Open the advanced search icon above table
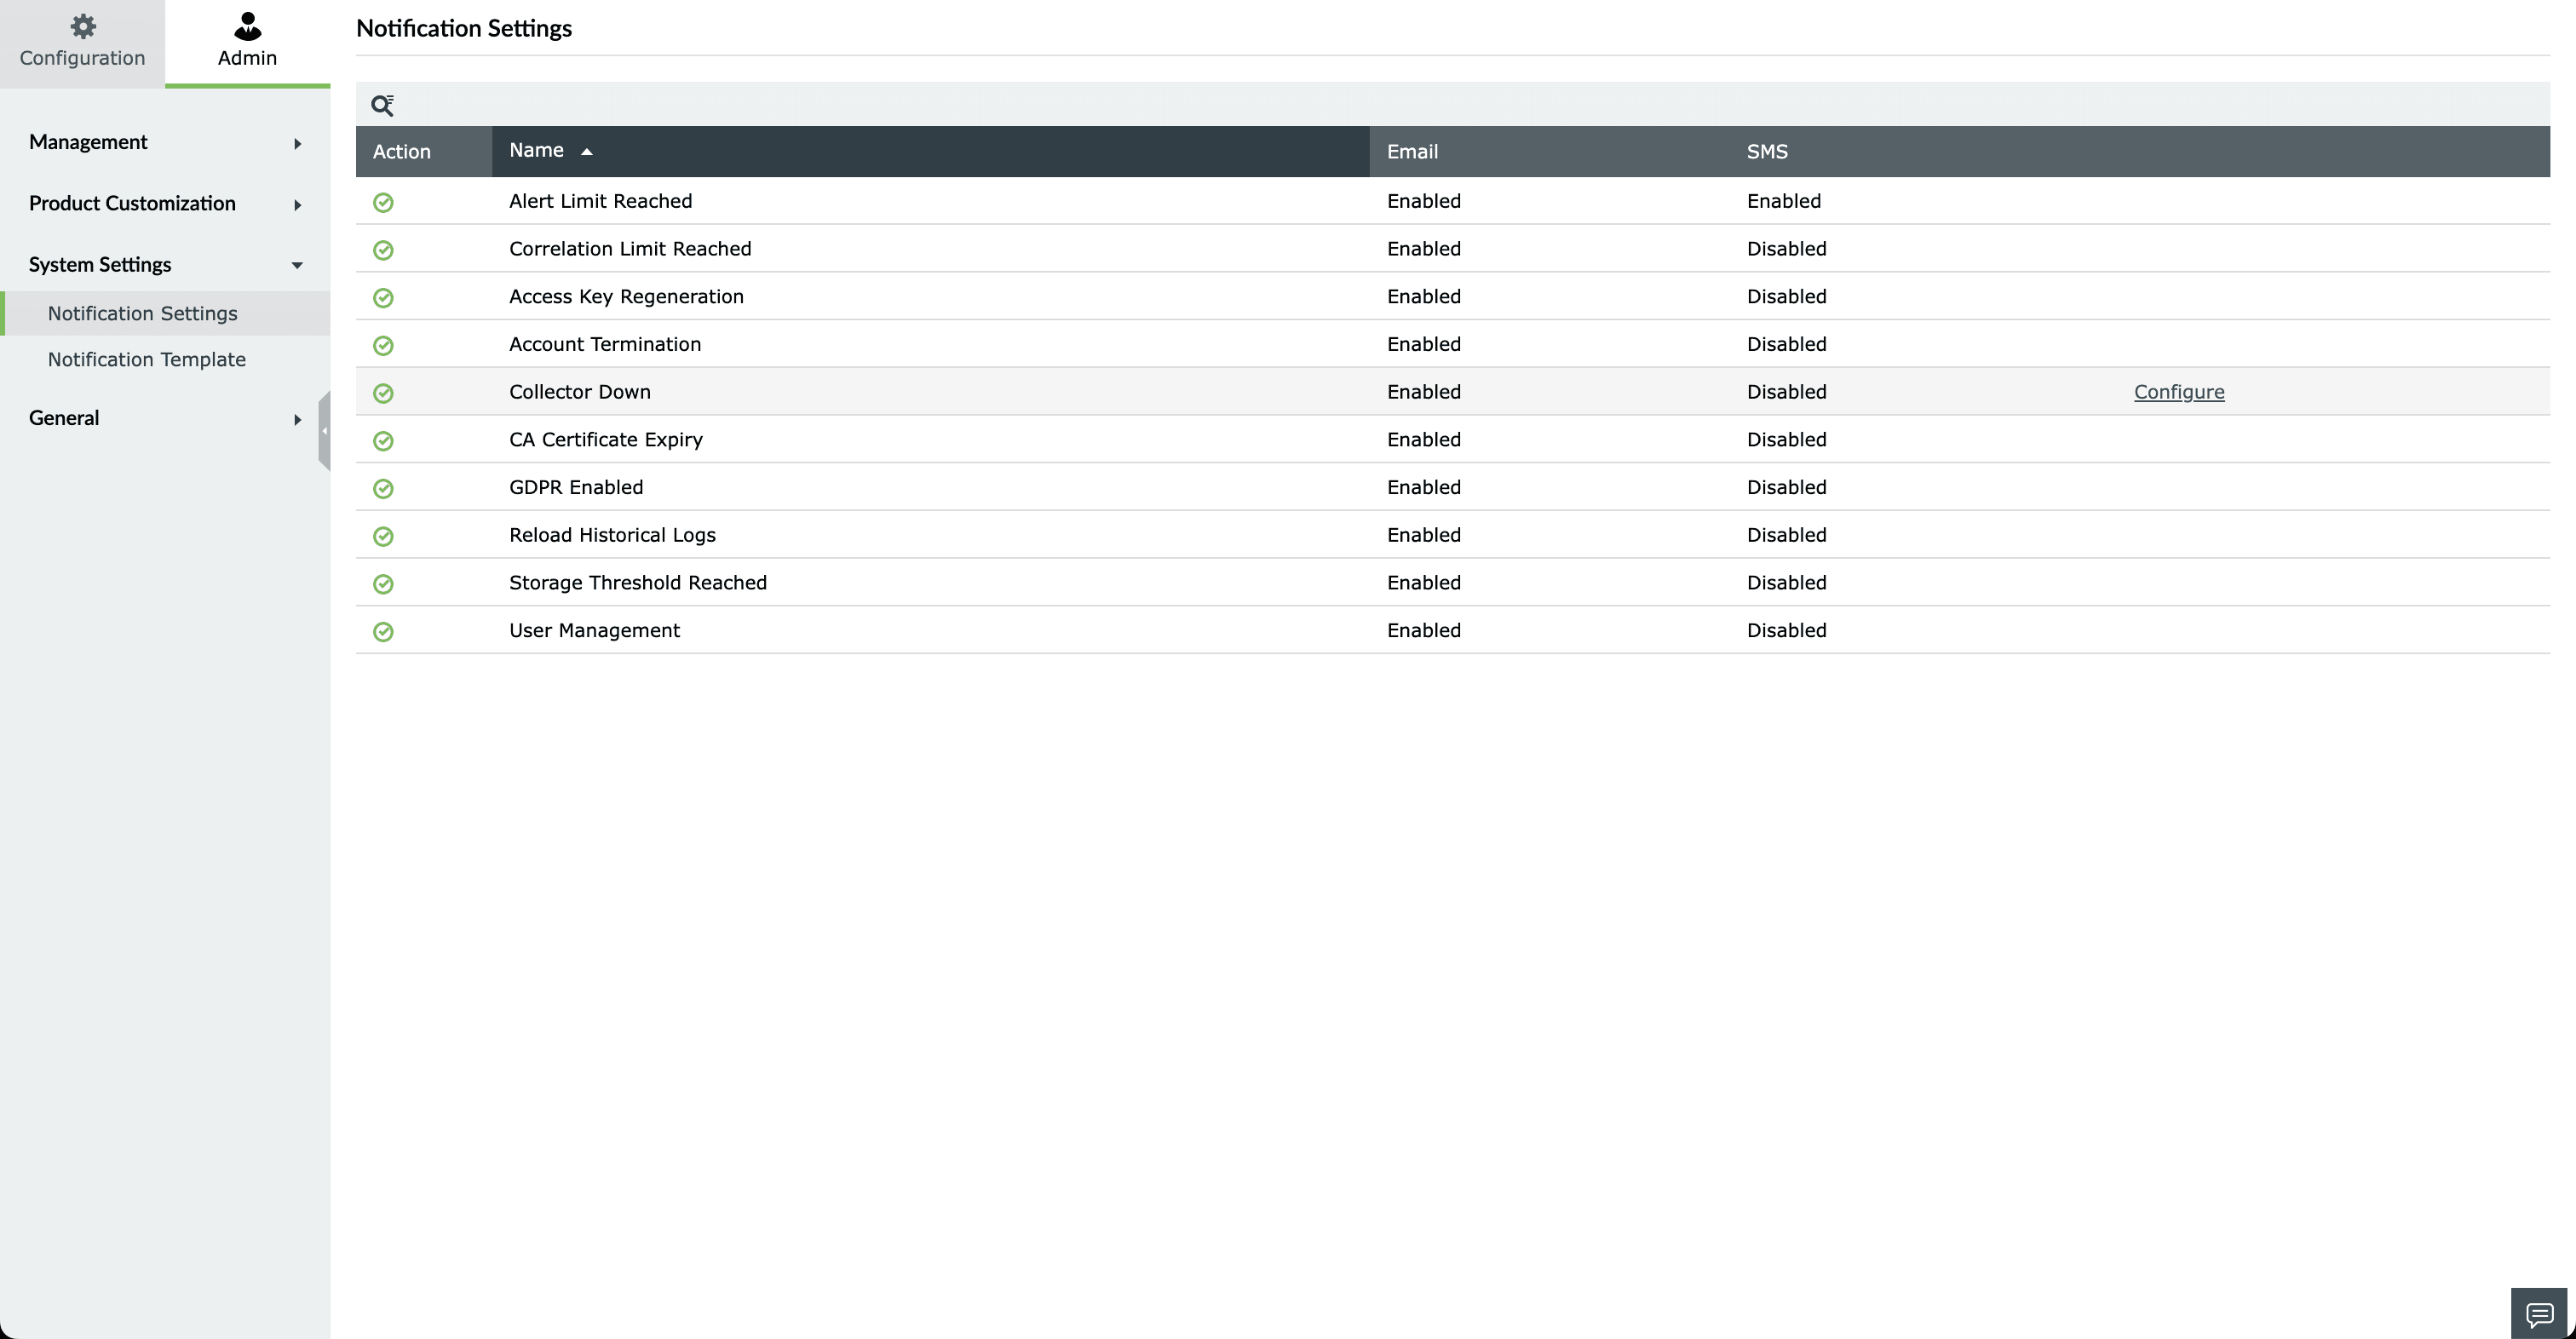This screenshot has height=1339, width=2576. pyautogui.click(x=382, y=105)
